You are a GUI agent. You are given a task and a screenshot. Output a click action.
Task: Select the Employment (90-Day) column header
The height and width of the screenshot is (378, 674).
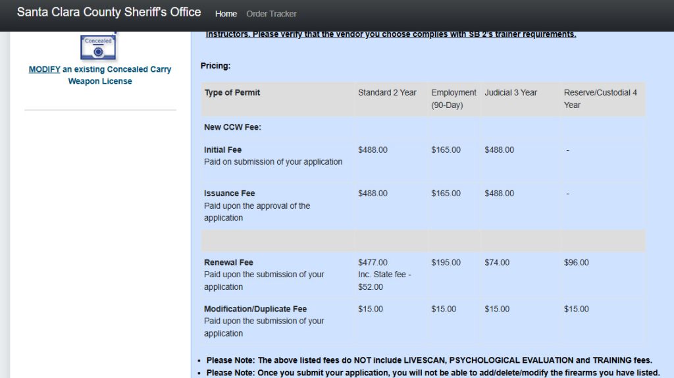coord(454,99)
